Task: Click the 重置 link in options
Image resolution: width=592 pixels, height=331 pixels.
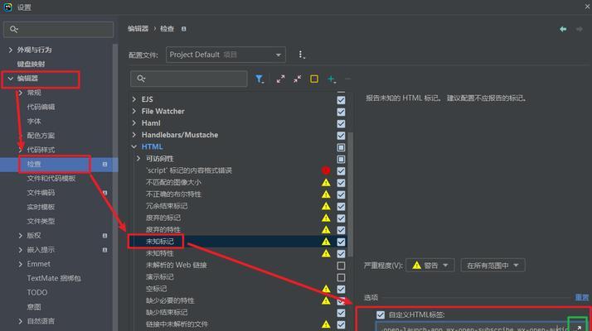Action: tap(582, 297)
